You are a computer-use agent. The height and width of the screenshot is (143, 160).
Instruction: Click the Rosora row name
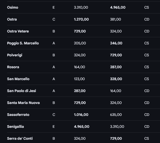tap(13, 67)
